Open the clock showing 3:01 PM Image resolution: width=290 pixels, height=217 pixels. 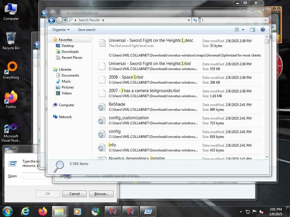pyautogui.click(x=276, y=212)
